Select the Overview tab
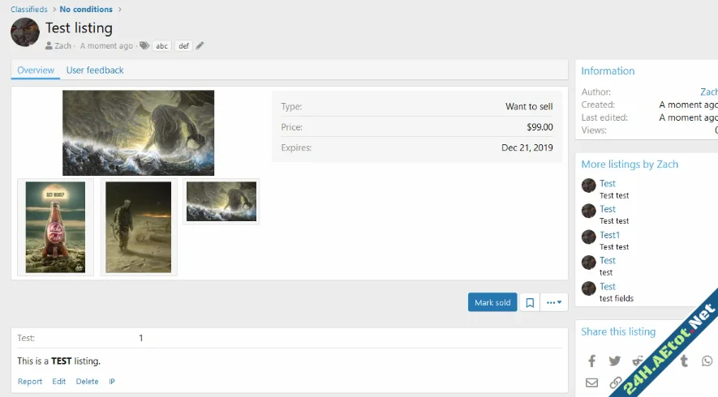Viewport: 718px width, 397px height. tap(36, 70)
